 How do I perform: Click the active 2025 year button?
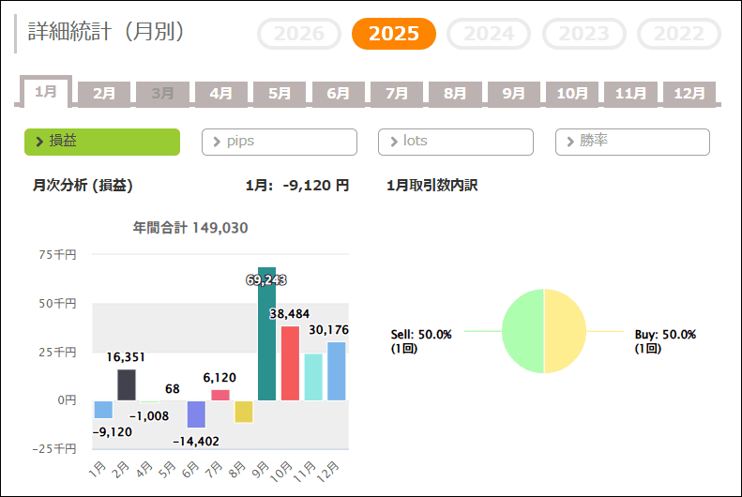coord(394,35)
